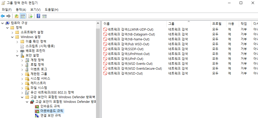Viewport: 258px width, 118px height.
Task: Click the Export list toolbar icon
Action: [x=31, y=16]
